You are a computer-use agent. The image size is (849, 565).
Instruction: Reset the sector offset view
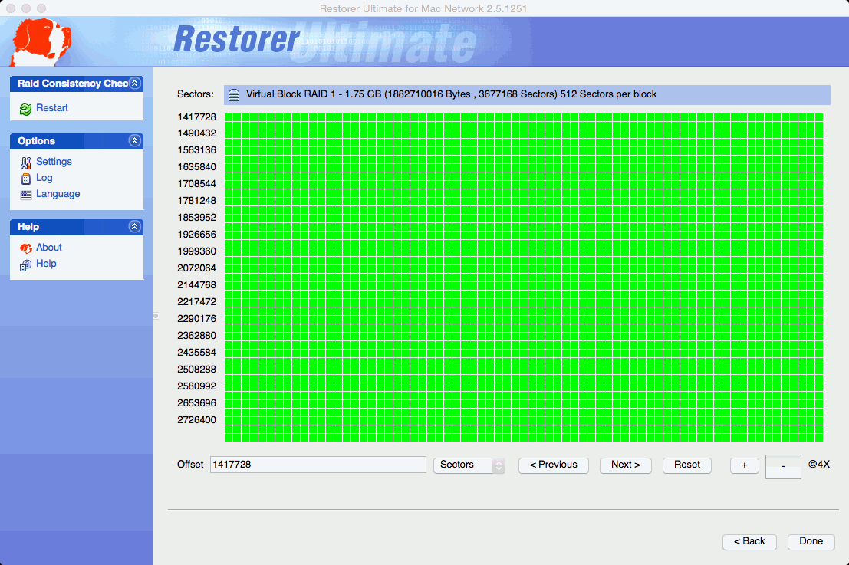687,465
